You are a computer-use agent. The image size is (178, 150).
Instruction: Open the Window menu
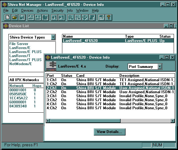[82, 10]
